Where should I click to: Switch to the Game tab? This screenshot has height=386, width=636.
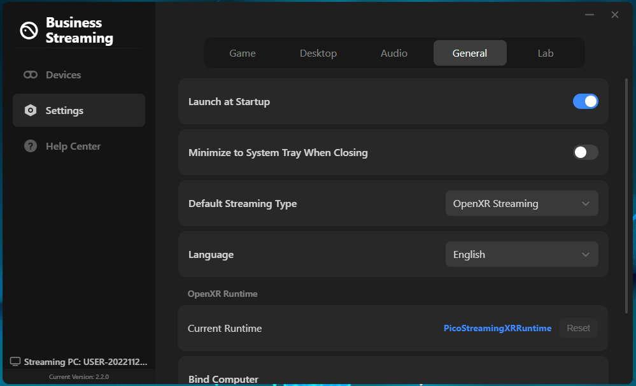pyautogui.click(x=242, y=53)
